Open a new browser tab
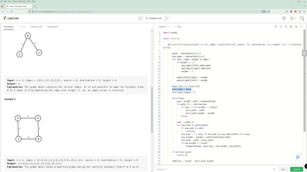Viewport: 307px width, 172px height. point(35,6)
